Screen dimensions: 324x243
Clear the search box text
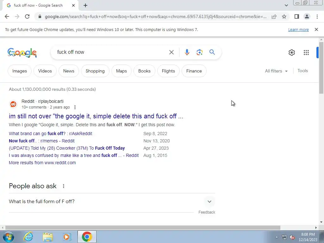pyautogui.click(x=171, y=52)
